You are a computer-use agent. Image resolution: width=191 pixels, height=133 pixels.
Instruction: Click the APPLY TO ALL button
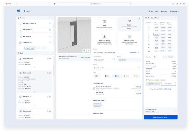tap(153, 84)
